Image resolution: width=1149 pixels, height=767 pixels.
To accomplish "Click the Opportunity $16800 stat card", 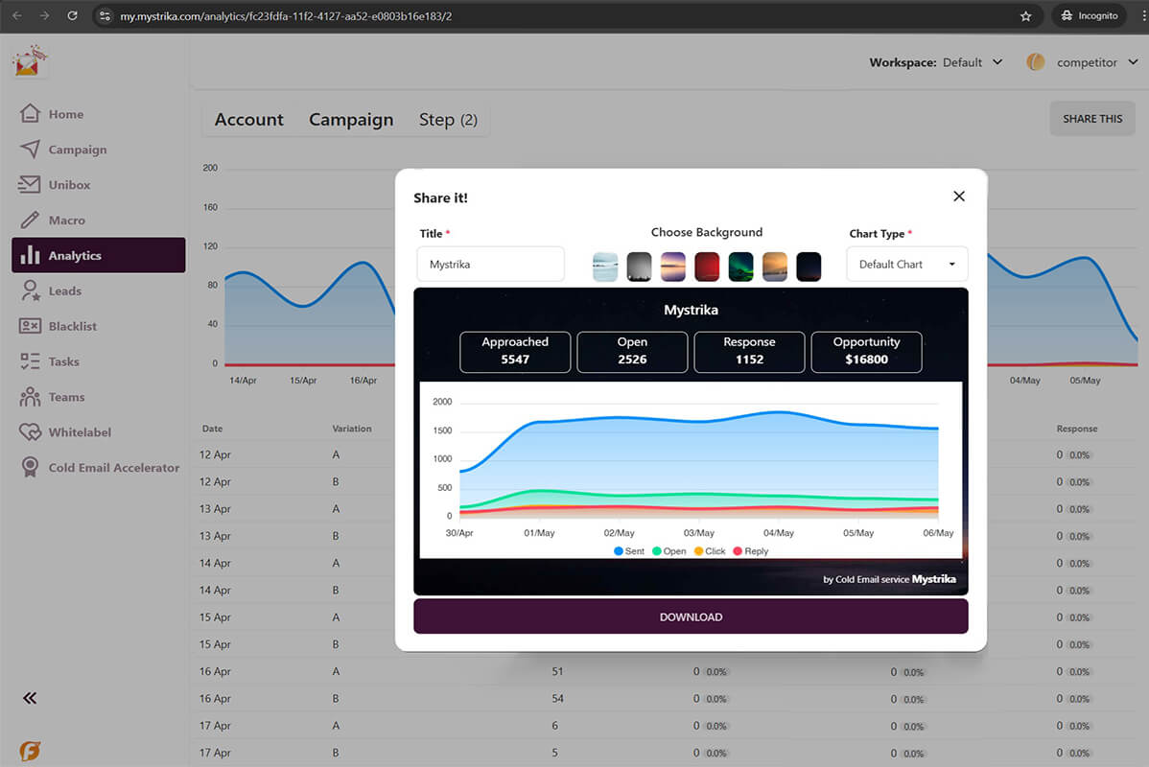I will pyautogui.click(x=866, y=352).
